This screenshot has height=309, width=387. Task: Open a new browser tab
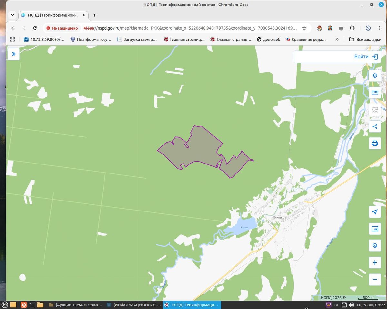[x=94, y=15]
